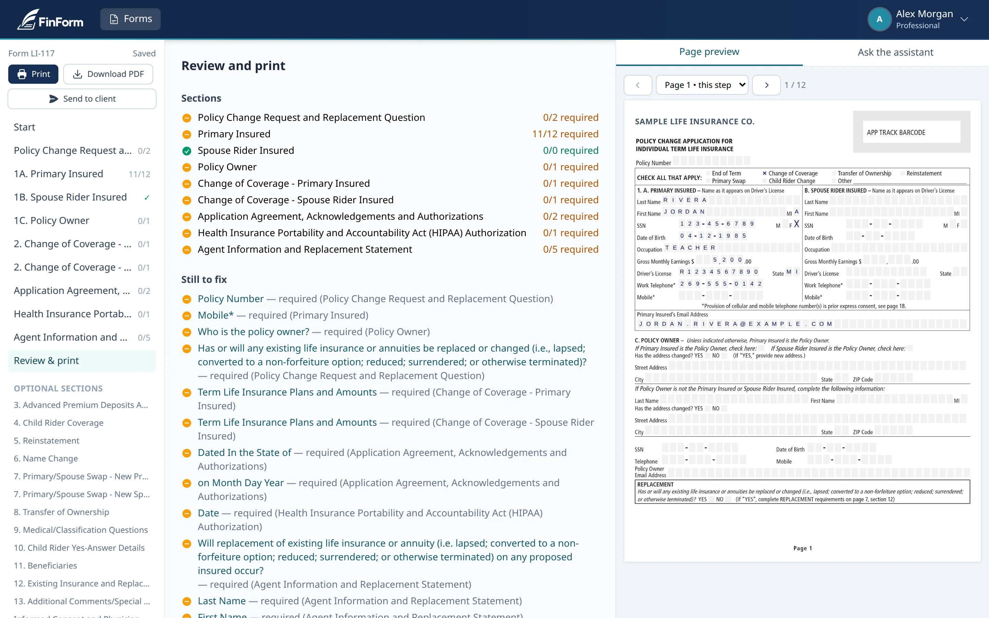Viewport: 989px width, 618px height.
Task: Click orange status icon for Primary Insured section
Action: (187, 135)
